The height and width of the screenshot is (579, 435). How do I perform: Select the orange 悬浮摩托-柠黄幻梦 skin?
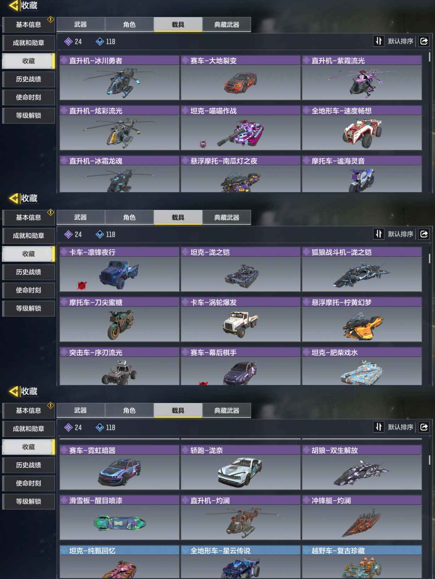point(362,320)
